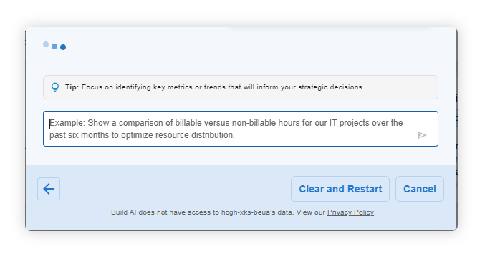Click the empty blue footer area beside back arrow
Image resolution: width=500 pixels, height=269 pixels.
(176, 189)
